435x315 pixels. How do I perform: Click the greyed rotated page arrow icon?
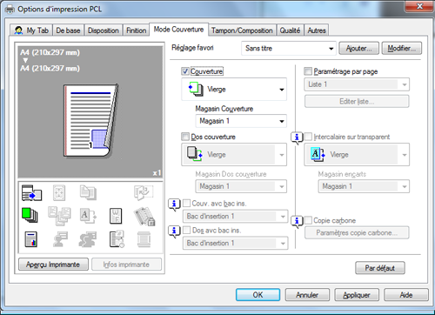point(144,192)
